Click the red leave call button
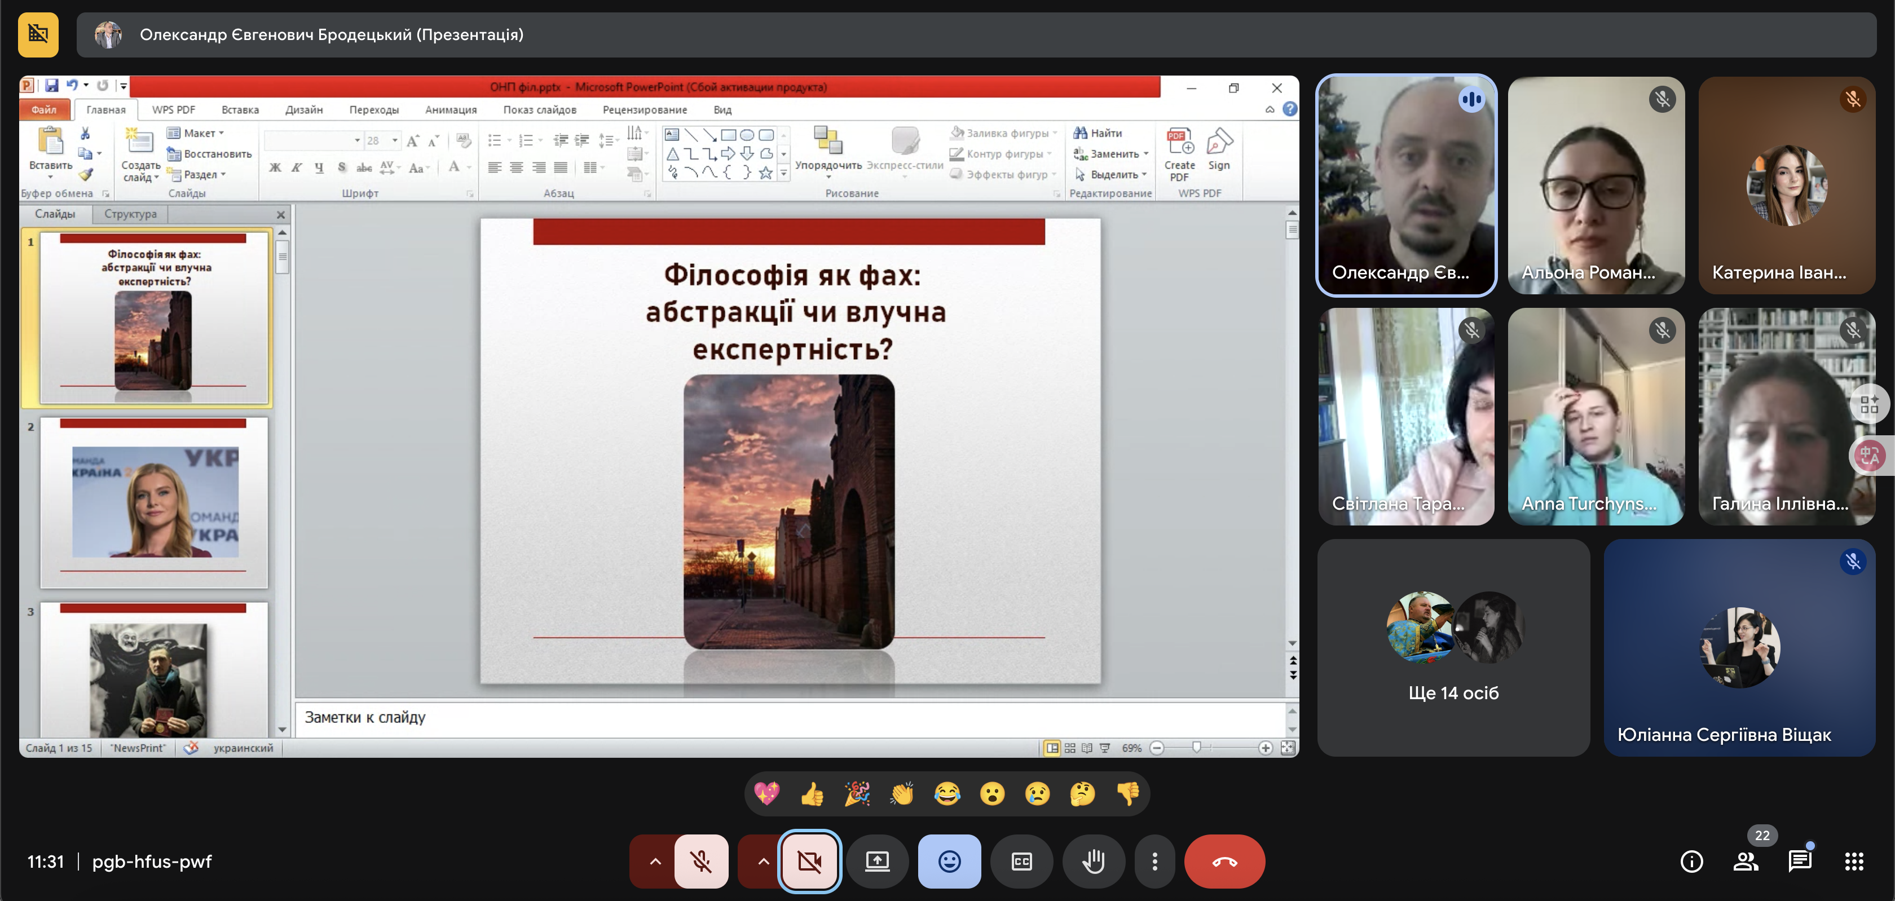The image size is (1895, 901). [x=1224, y=862]
